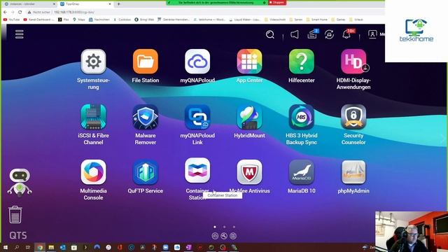Open Hilfecenter help app
448x252 pixels.
point(302,62)
